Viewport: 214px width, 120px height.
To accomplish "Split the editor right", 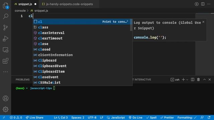I will 203,4.
